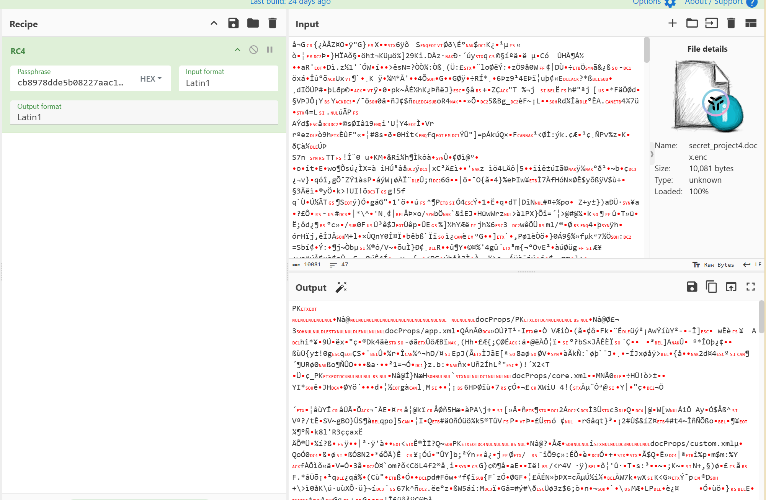Collapse the File details side panel

tap(652, 154)
